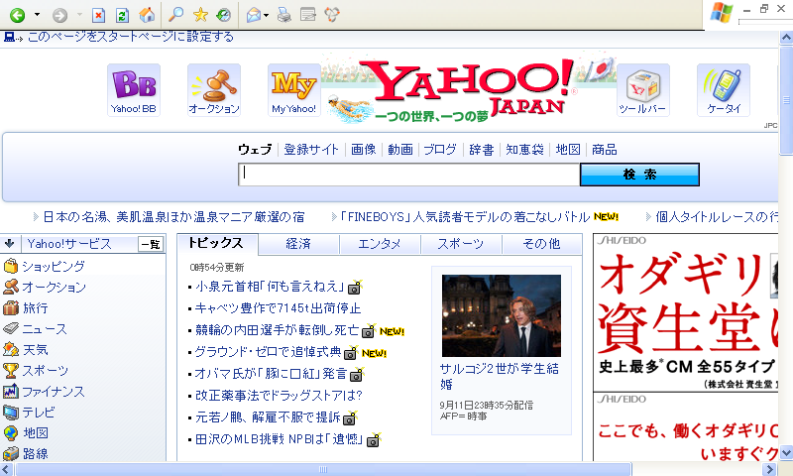Click the Messenger toolbar icon
The width and height of the screenshot is (793, 476).
click(332, 15)
